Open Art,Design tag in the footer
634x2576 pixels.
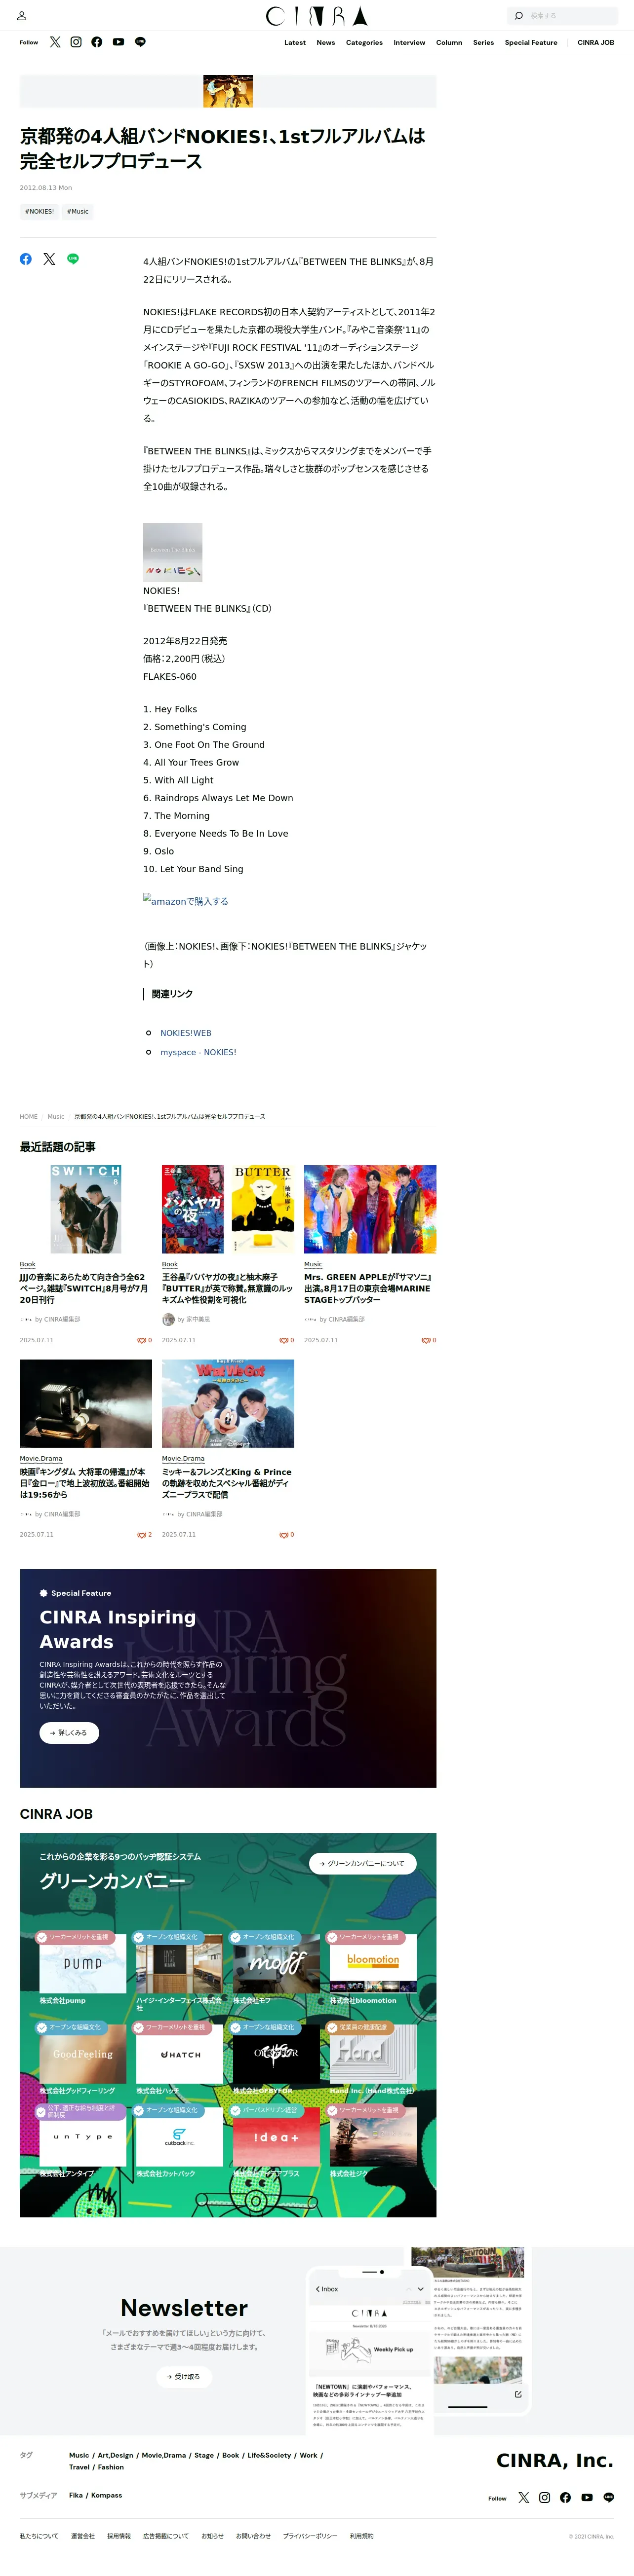115,2456
